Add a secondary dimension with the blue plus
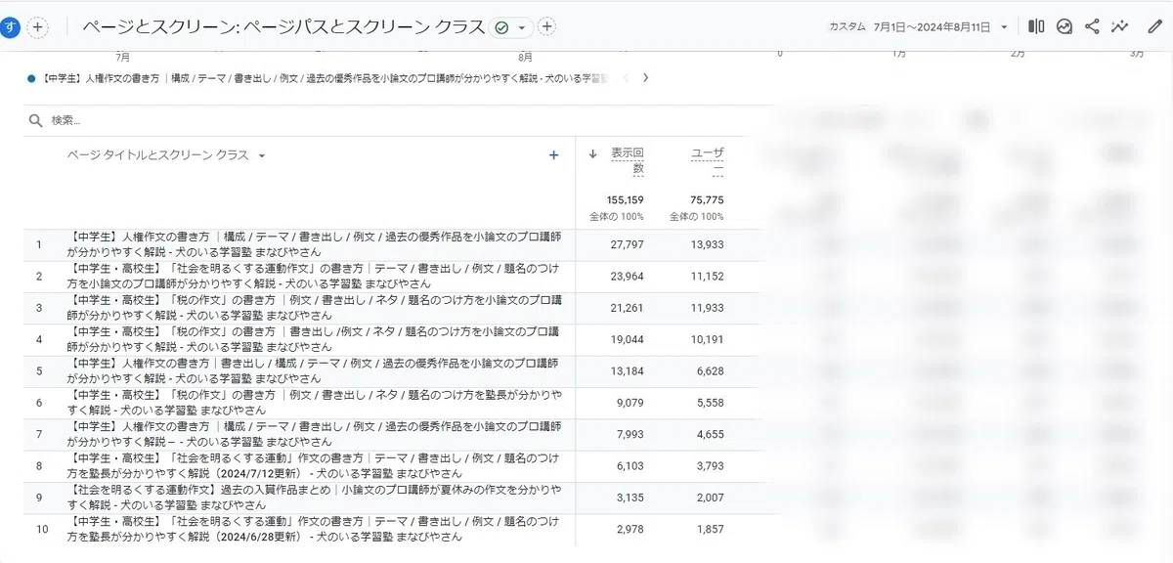The width and height of the screenshot is (1173, 563). click(554, 154)
